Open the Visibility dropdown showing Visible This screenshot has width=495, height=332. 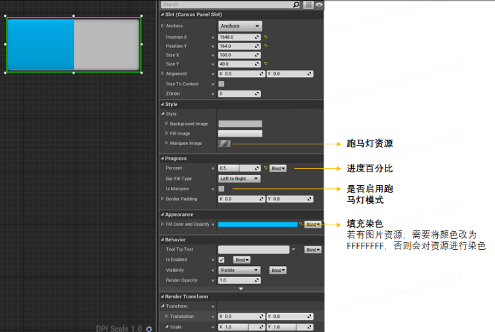click(239, 271)
